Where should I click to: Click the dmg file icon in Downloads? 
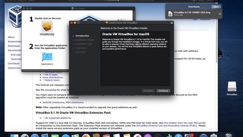coord(170,14)
